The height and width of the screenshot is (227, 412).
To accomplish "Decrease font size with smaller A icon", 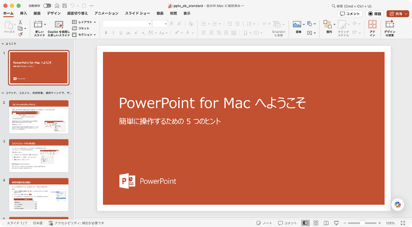I will pos(179,24).
